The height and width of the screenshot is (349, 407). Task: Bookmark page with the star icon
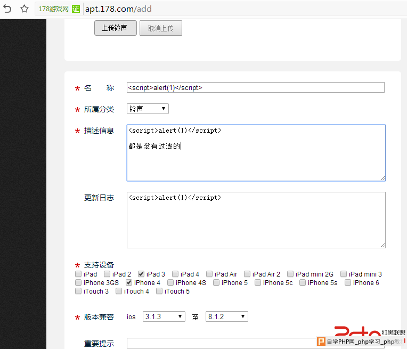pyautogui.click(x=25, y=9)
